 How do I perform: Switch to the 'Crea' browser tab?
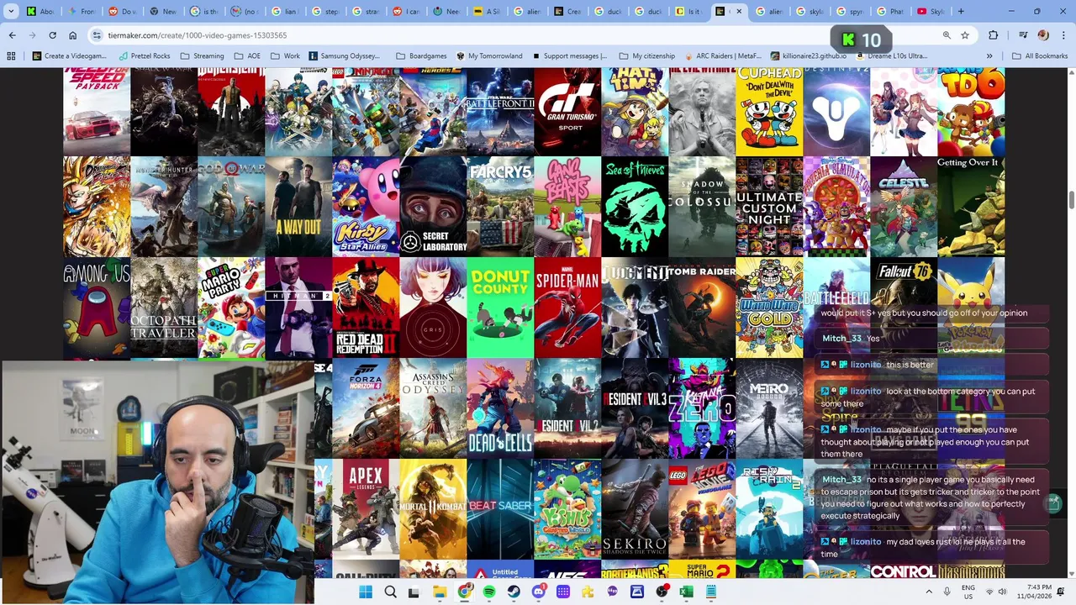pos(568,12)
